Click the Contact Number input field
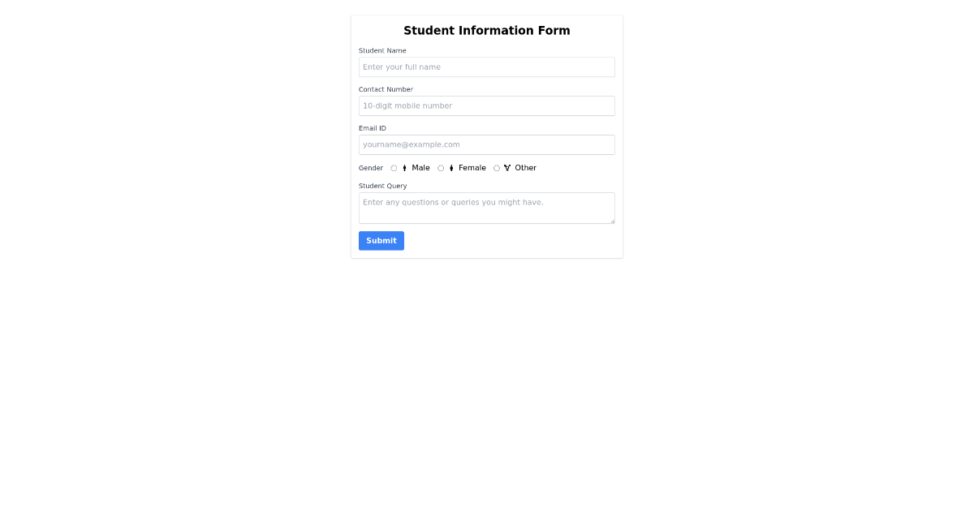Image resolution: width=974 pixels, height=511 pixels. (486, 105)
